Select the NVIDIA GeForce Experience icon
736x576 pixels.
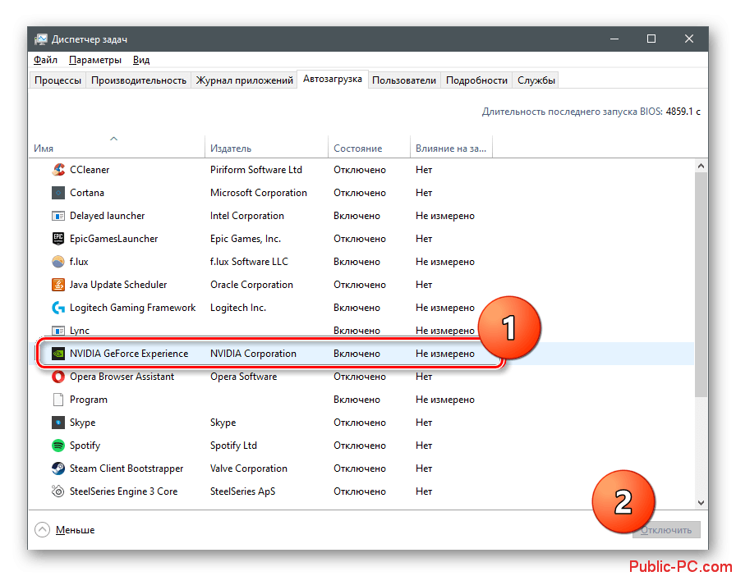pyautogui.click(x=58, y=354)
